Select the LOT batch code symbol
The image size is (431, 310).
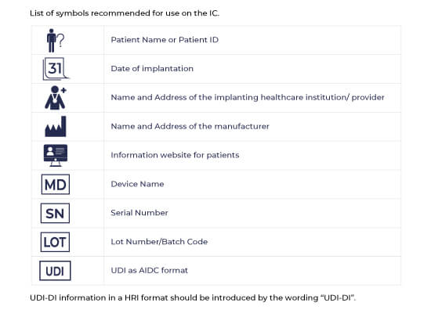(x=55, y=242)
